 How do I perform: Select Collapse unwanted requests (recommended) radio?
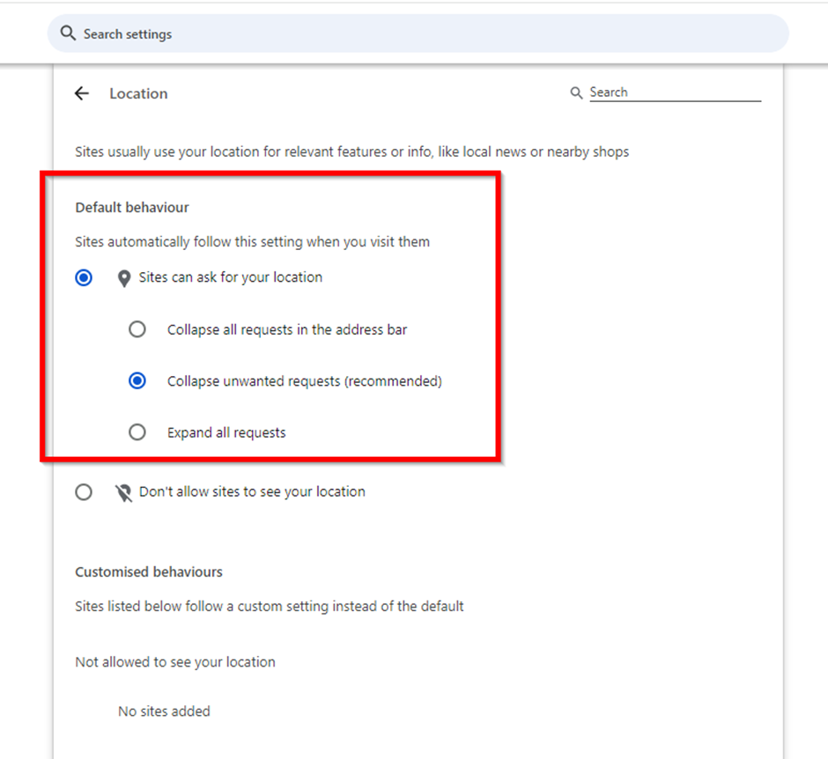(x=137, y=380)
